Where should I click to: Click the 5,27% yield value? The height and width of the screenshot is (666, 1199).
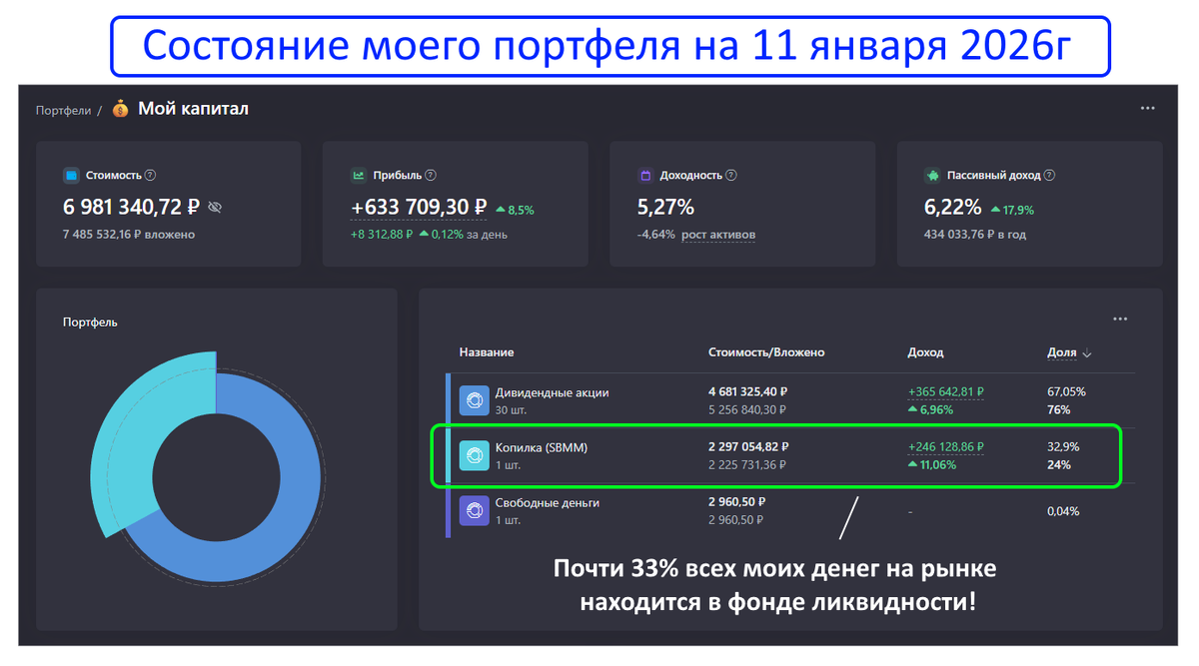[x=665, y=208]
